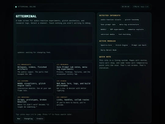Click the GTTERMINAL main heading
Screen dimensions: 165x124
[x=26, y=16]
